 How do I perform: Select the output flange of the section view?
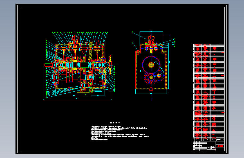point(110,65)
